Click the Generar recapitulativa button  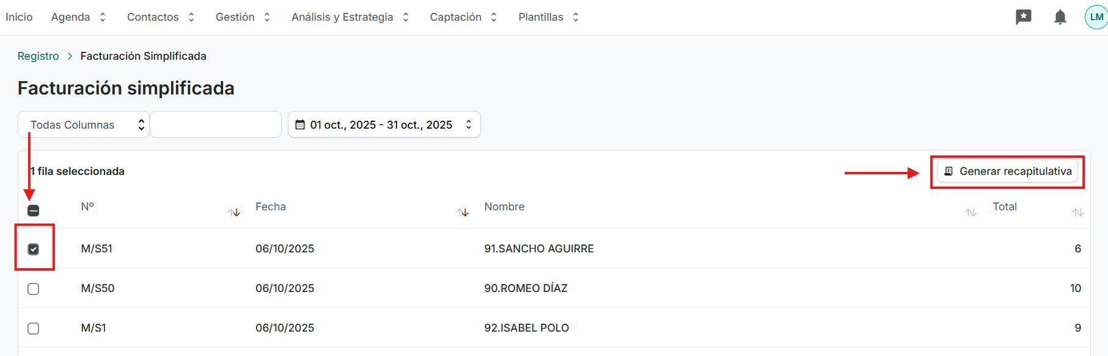click(x=1007, y=171)
